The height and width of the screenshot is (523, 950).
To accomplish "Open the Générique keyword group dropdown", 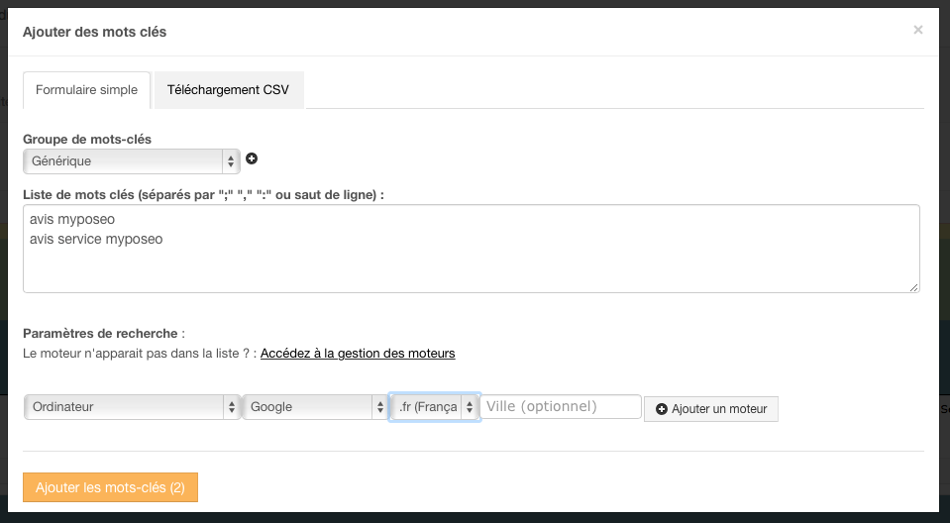I will [x=132, y=161].
